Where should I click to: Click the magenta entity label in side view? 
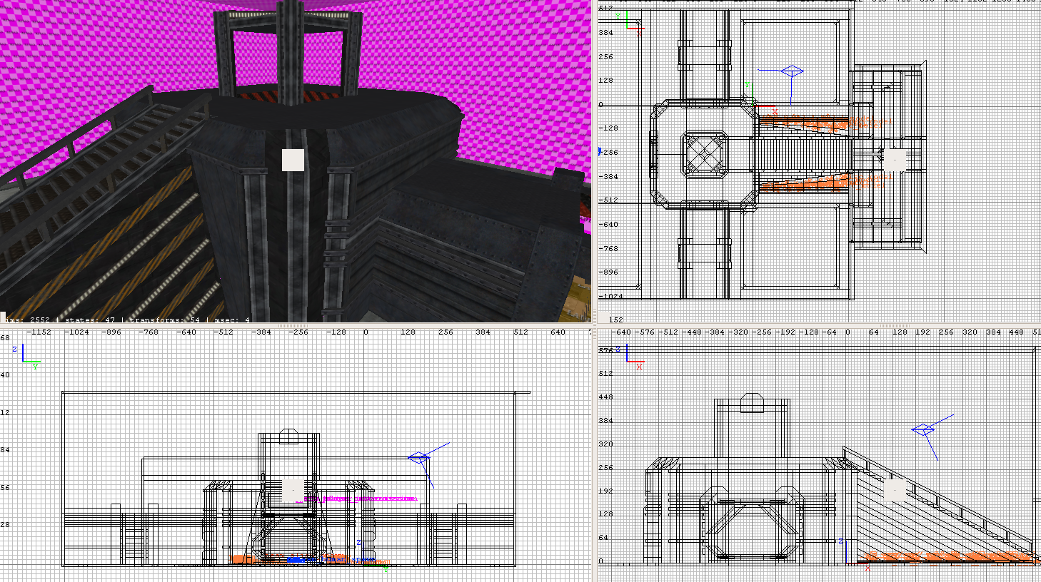[x=368, y=499]
